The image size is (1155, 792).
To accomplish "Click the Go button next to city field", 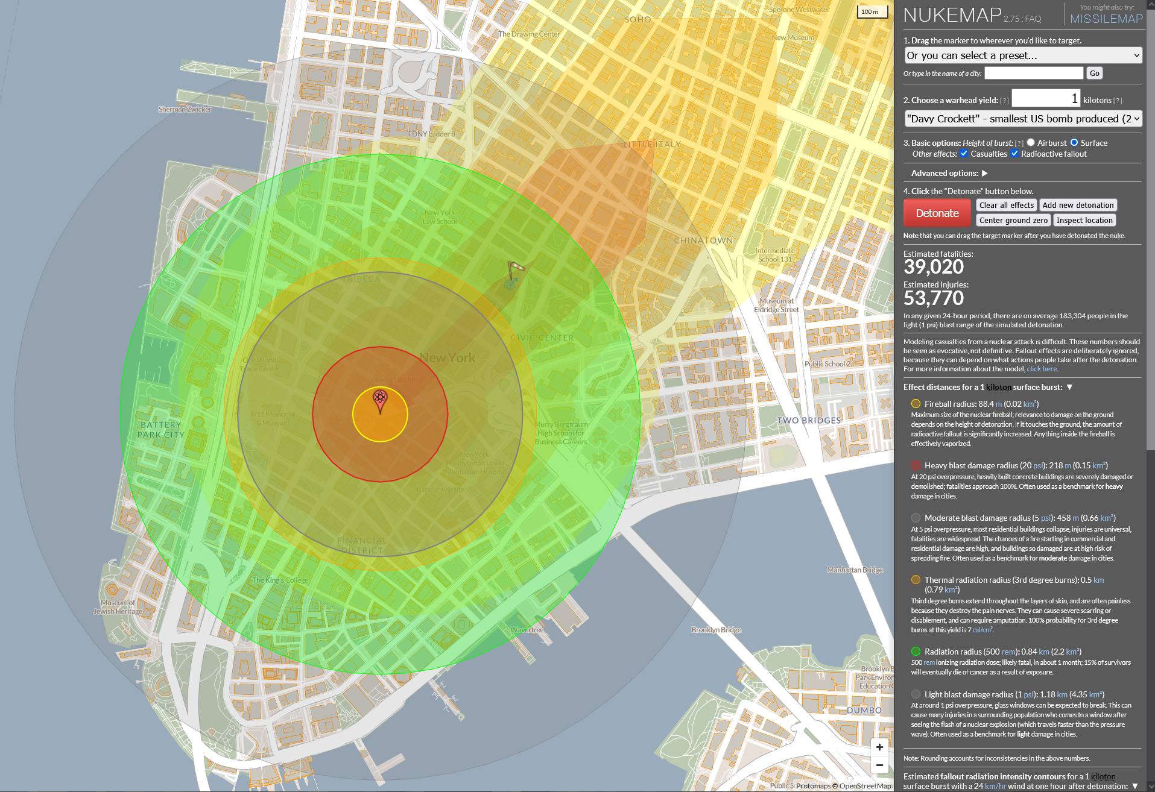I will 1095,73.
